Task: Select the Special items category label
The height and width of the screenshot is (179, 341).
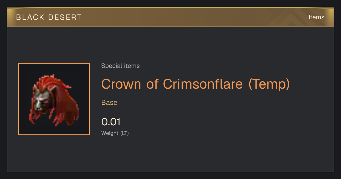Action: pyautogui.click(x=120, y=66)
